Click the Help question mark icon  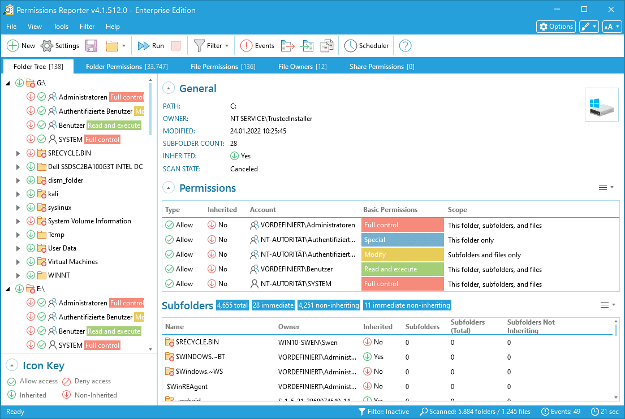[x=405, y=46]
